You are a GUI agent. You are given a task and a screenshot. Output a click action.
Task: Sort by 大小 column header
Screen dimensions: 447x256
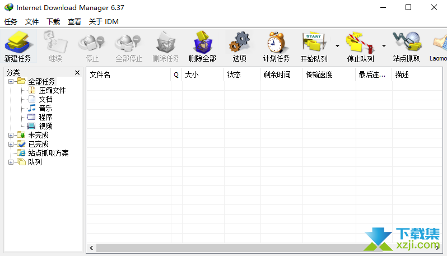coord(203,75)
